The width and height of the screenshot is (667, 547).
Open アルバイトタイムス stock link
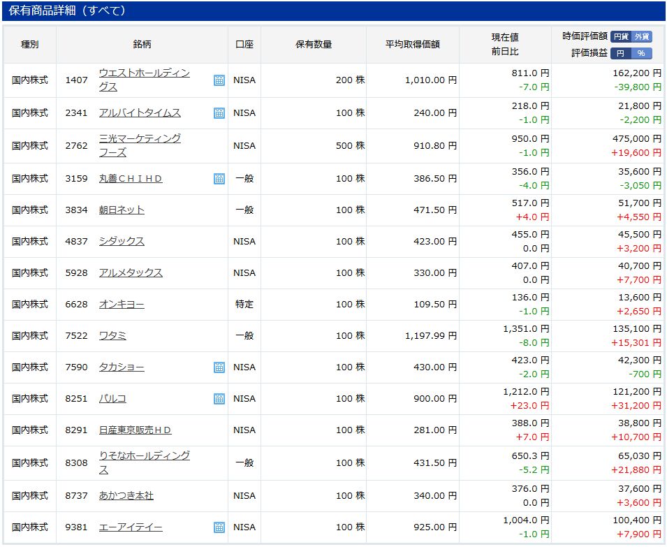pos(140,112)
